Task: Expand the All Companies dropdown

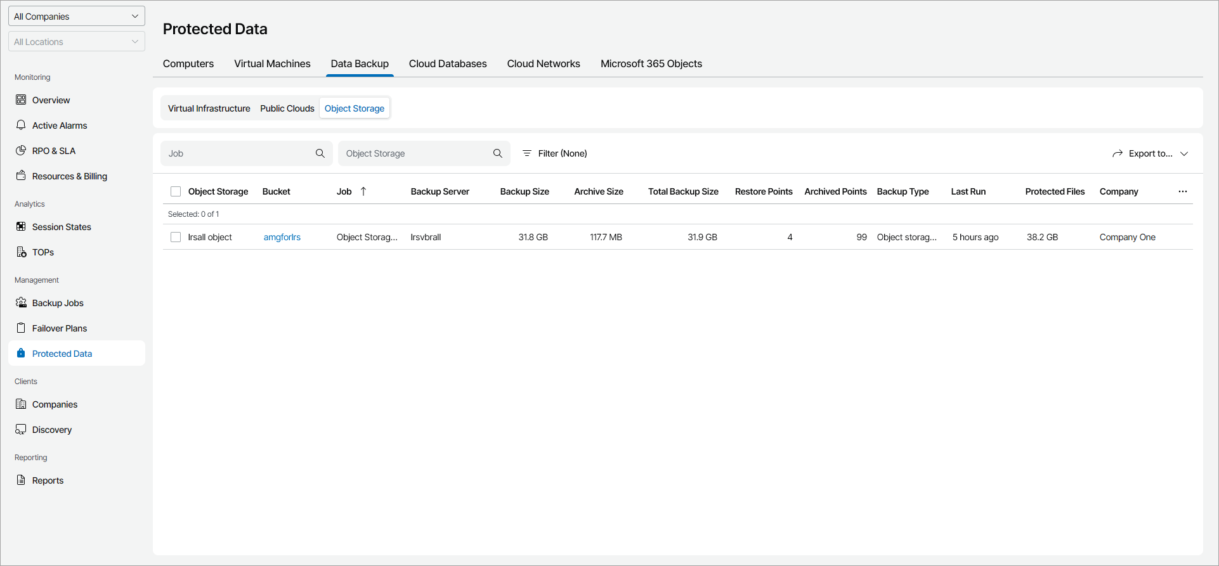Action: (x=76, y=16)
